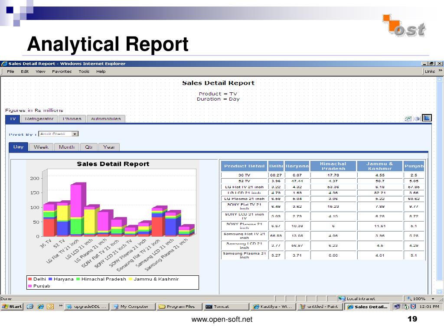Click the Zoom magnifier icon in status bar

click(409, 298)
